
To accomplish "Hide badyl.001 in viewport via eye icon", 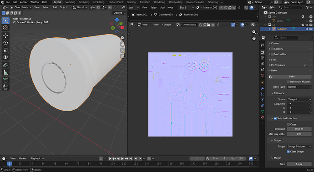I will pos(307,29).
